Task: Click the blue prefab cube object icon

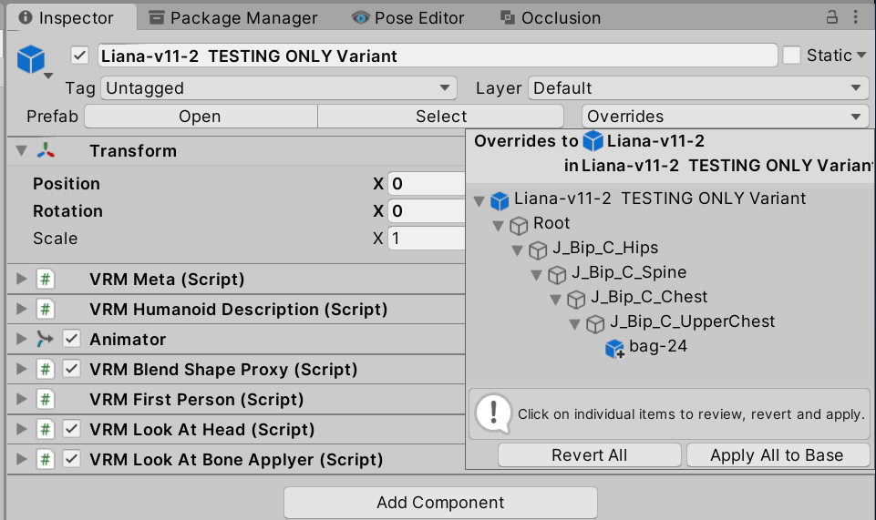Action: 31,59
